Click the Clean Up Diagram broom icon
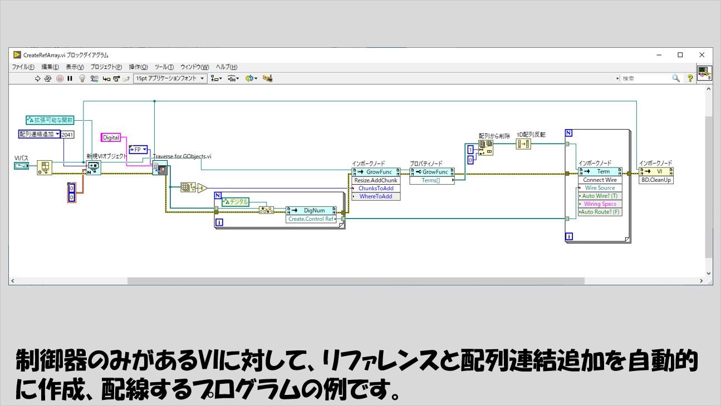 tap(267, 78)
